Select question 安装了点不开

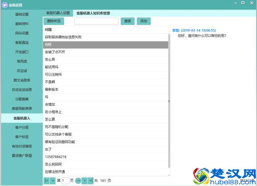pyautogui.click(x=106, y=52)
